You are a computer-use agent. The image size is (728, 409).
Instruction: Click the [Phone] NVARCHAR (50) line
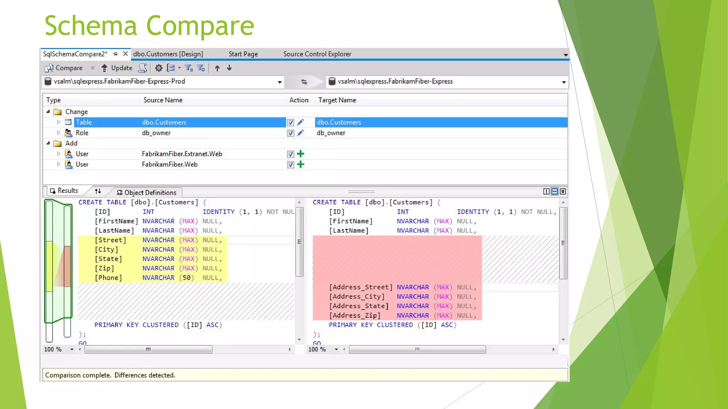click(x=158, y=278)
